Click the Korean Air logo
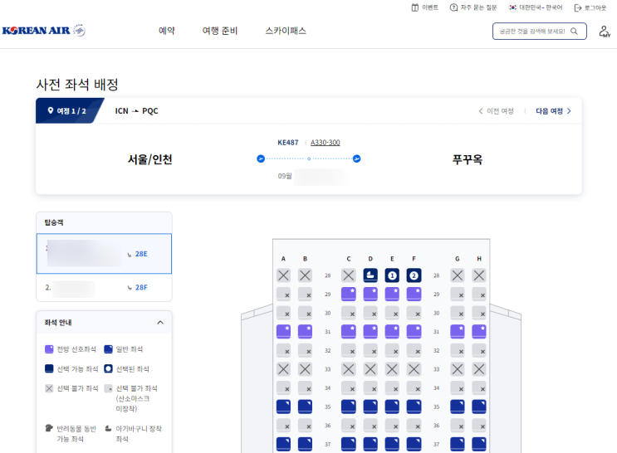617x453 pixels. pos(44,30)
